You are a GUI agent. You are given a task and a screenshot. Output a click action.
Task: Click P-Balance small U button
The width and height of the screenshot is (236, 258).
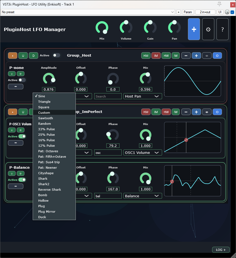(12, 173)
